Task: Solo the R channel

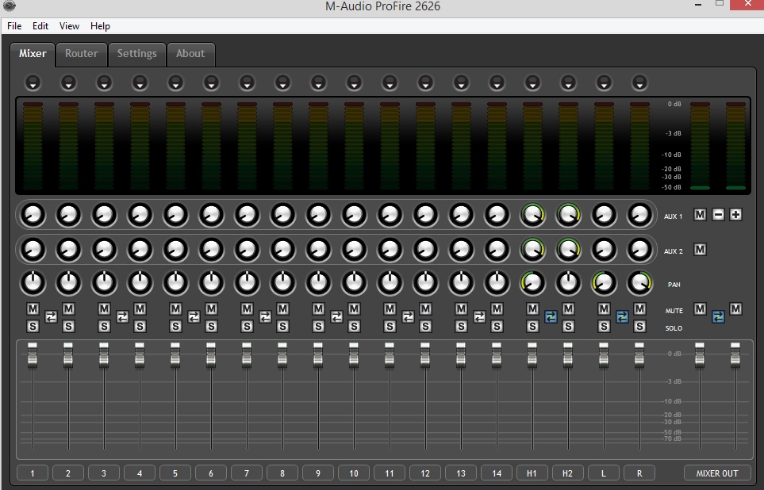Action: point(639,327)
